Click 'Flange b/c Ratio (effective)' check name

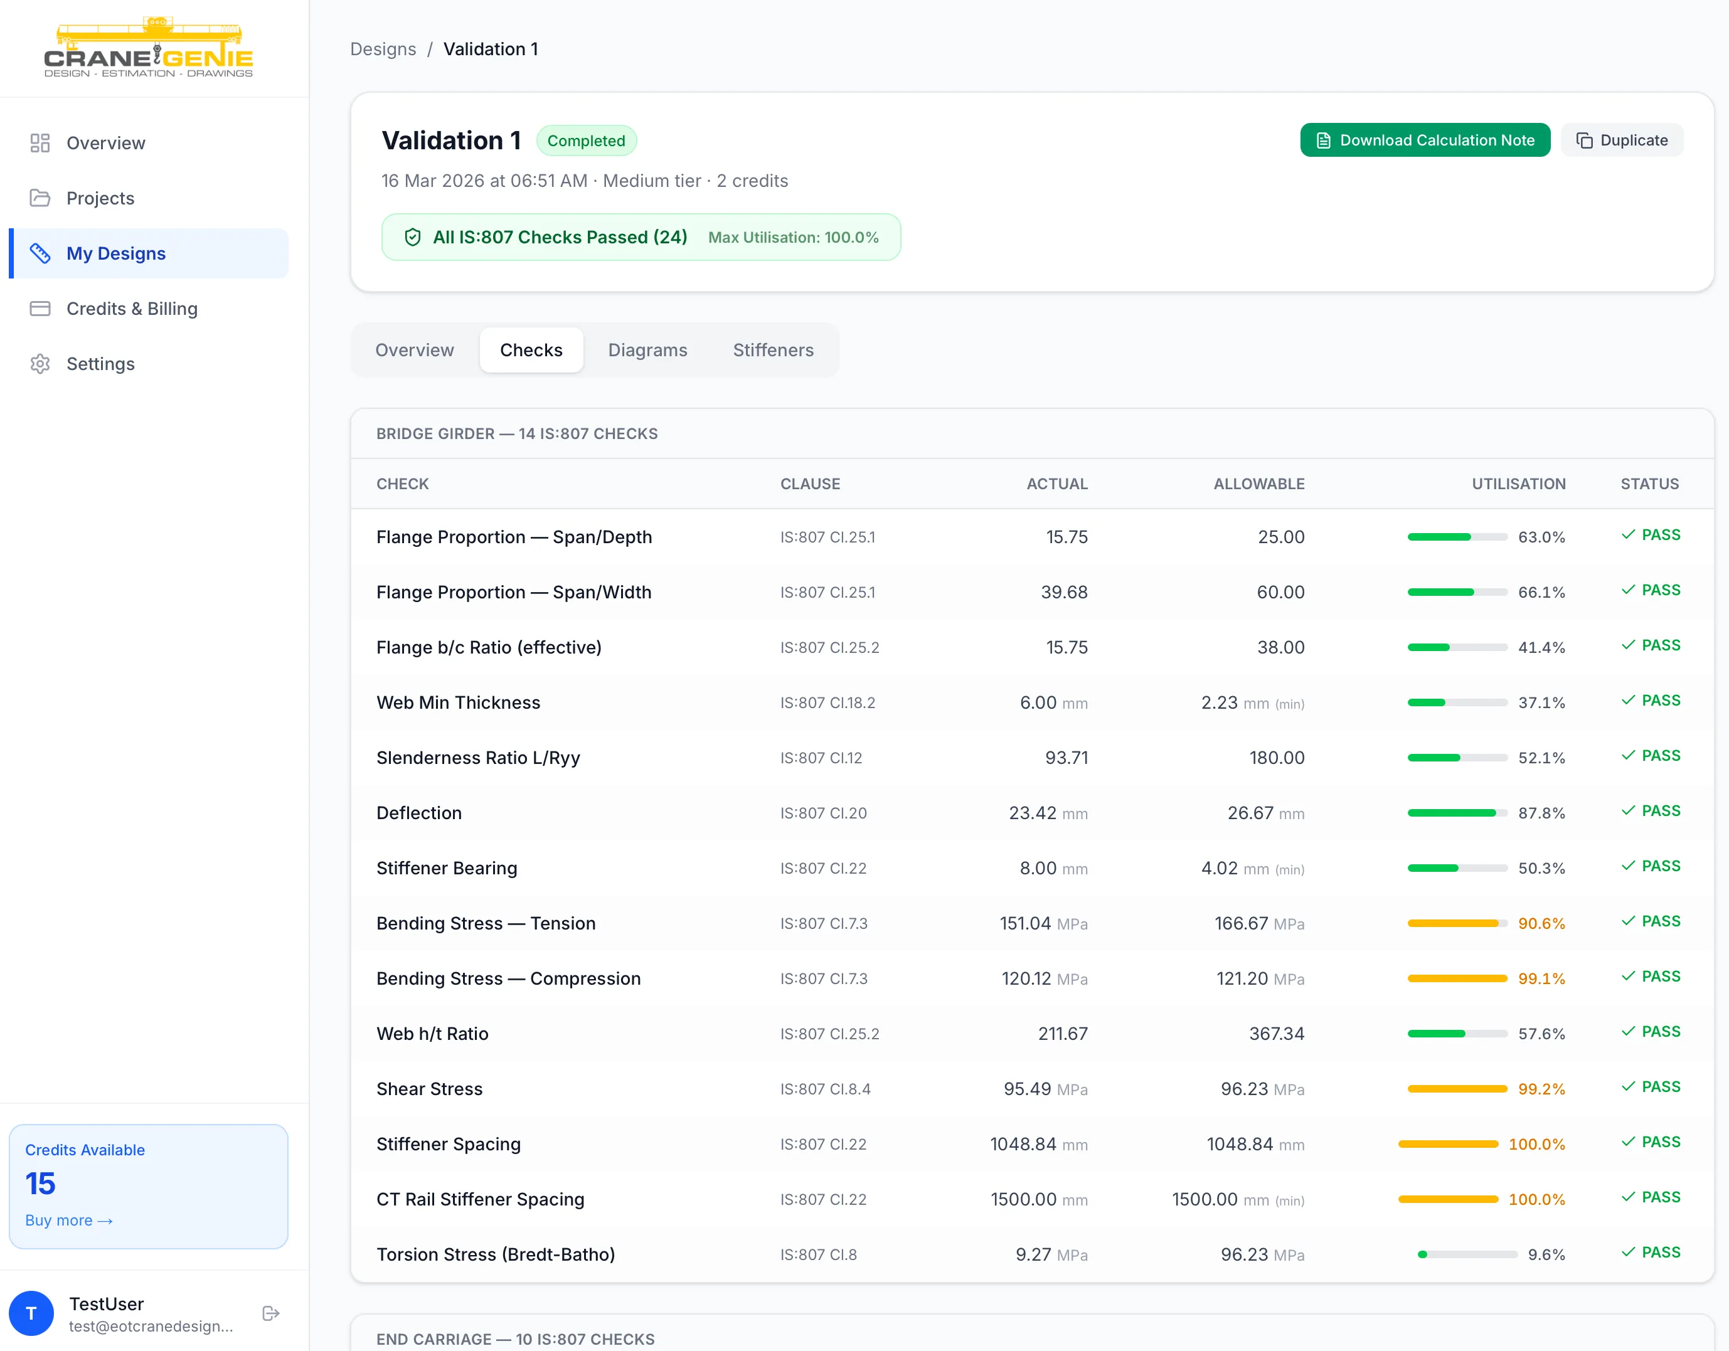coord(489,647)
